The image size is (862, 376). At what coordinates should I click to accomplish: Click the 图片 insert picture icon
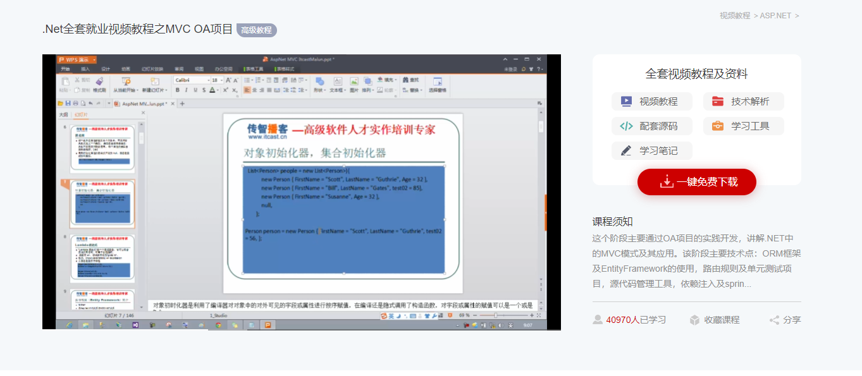[x=354, y=81]
